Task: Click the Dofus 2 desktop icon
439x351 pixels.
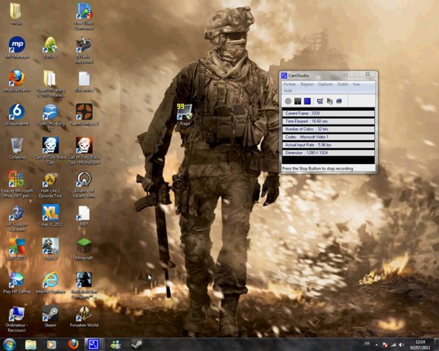Action: [50, 48]
